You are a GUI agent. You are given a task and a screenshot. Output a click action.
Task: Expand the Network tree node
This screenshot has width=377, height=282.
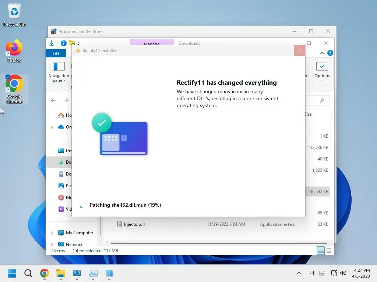tap(52, 245)
